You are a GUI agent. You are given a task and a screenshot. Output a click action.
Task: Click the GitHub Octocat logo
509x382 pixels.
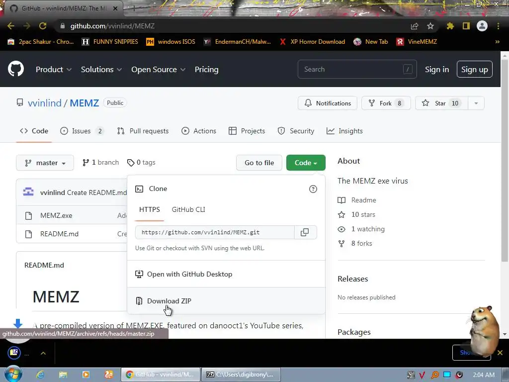(15, 69)
